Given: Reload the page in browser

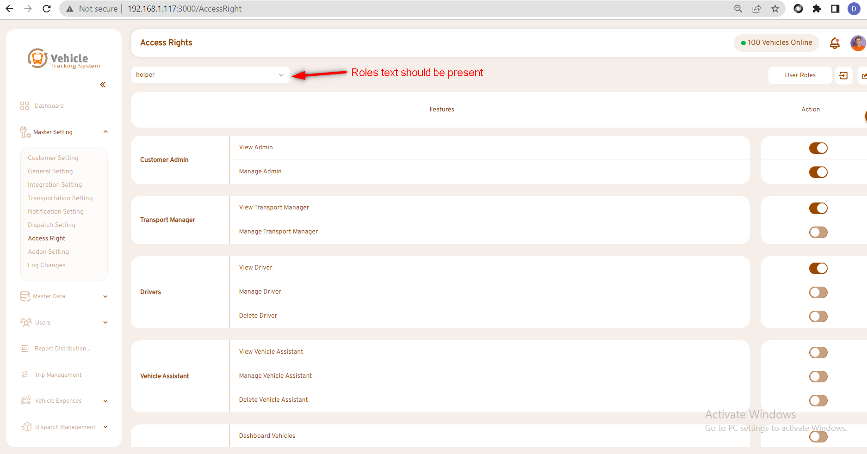Looking at the screenshot, I should 46,9.
